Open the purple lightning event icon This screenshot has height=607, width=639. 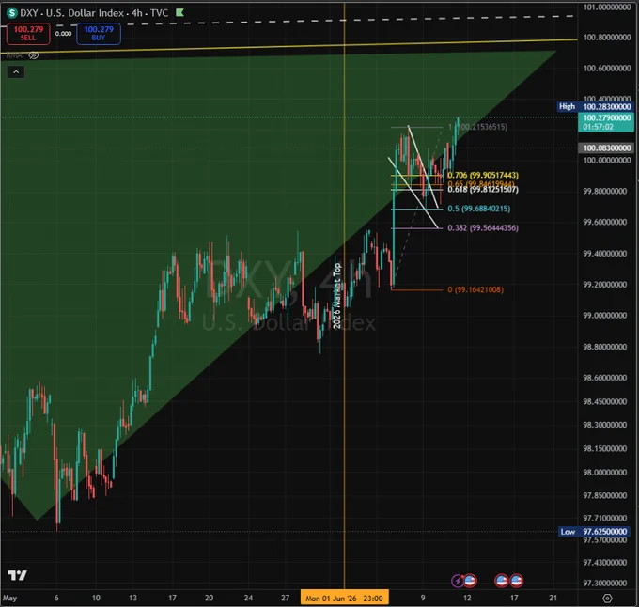458,581
